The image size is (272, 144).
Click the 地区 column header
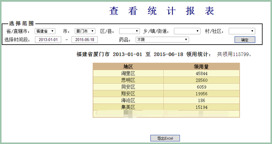pos(128,67)
